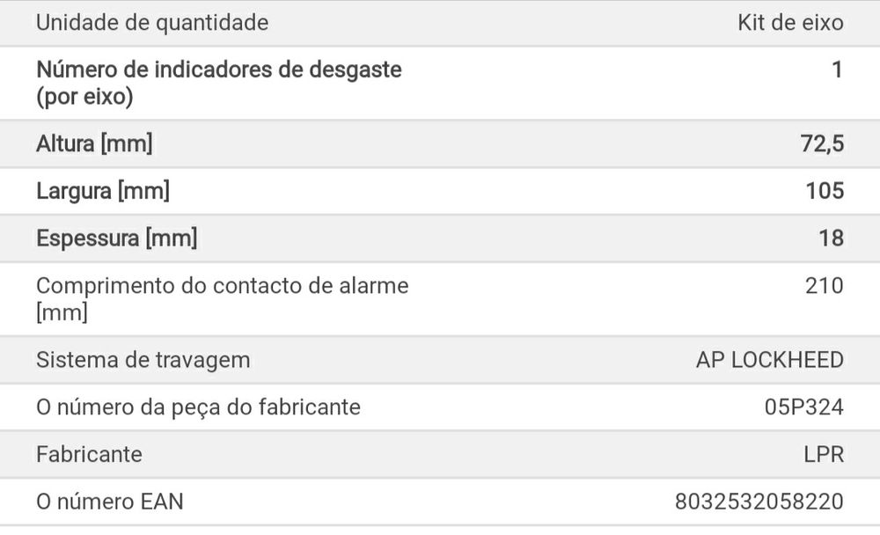Select the "AP LOCKHEED" brake system value
Viewport: 880px width, 535px height.
coord(769,360)
